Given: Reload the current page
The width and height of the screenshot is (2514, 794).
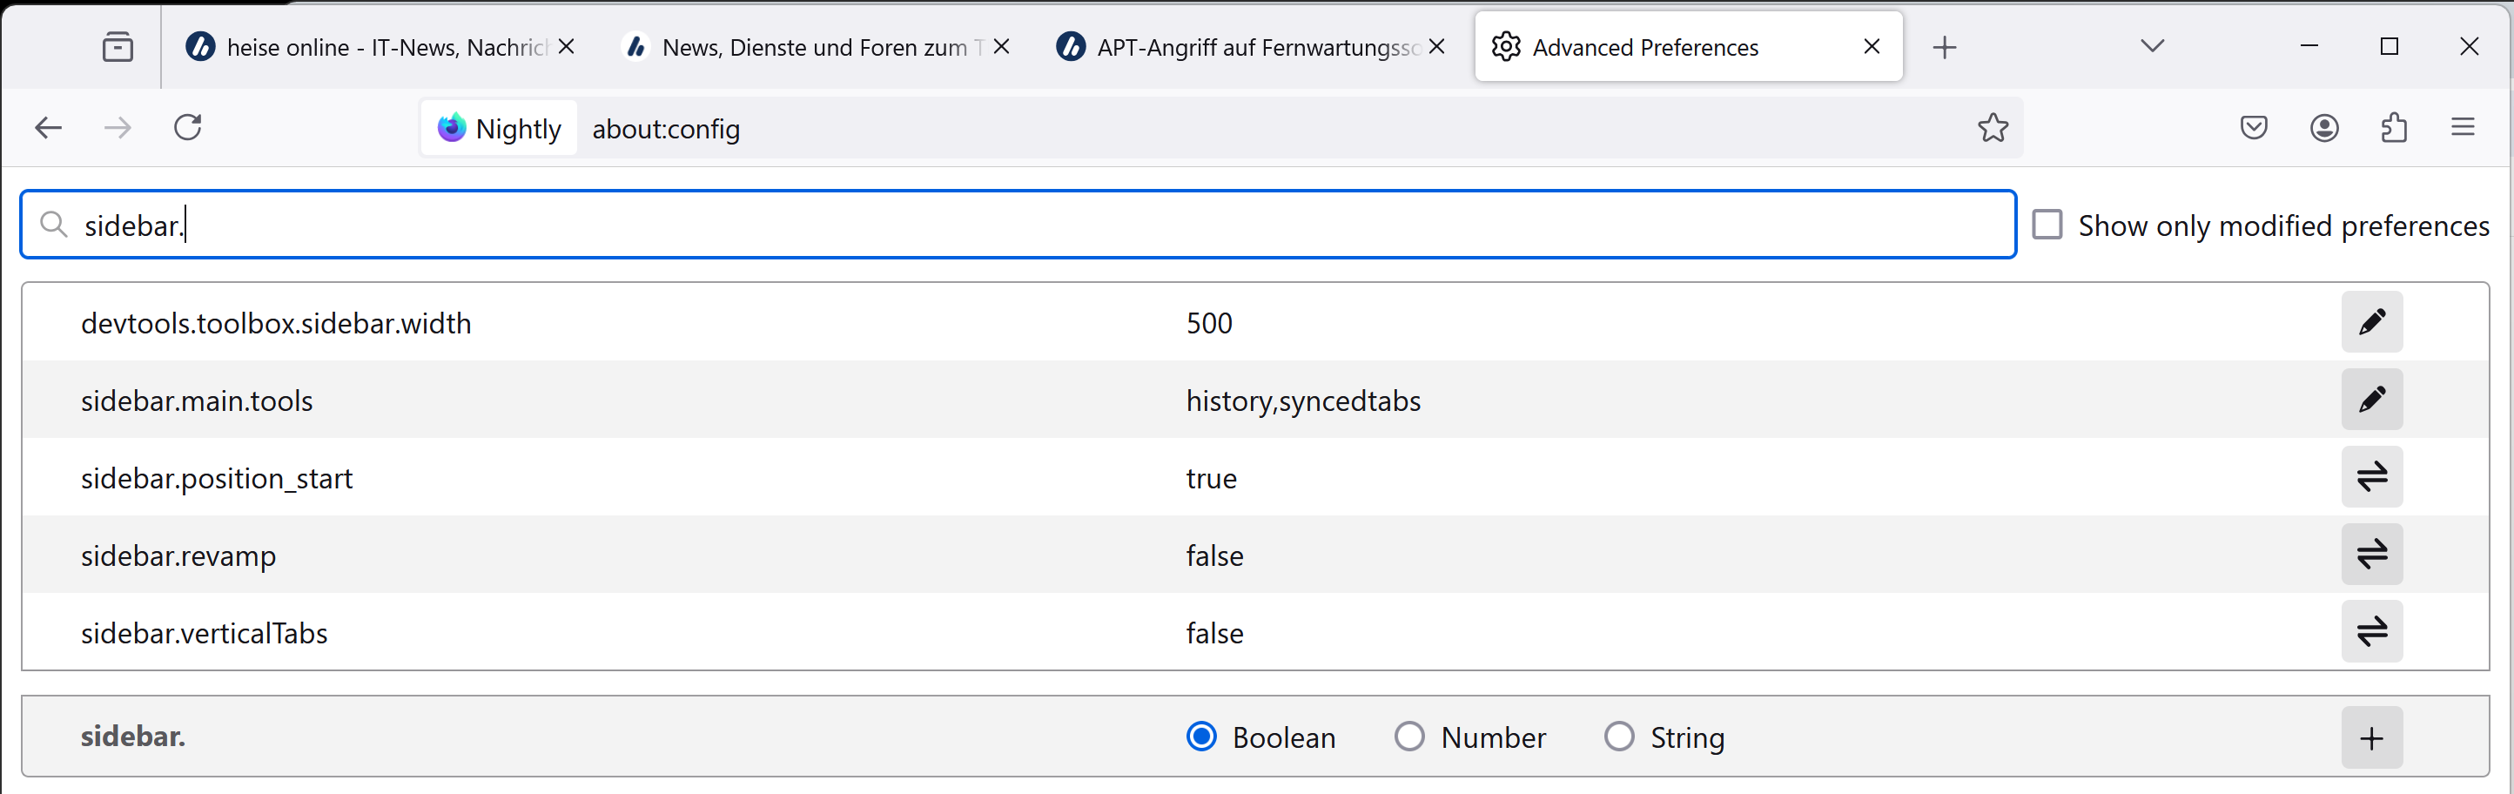Looking at the screenshot, I should pyautogui.click(x=187, y=128).
